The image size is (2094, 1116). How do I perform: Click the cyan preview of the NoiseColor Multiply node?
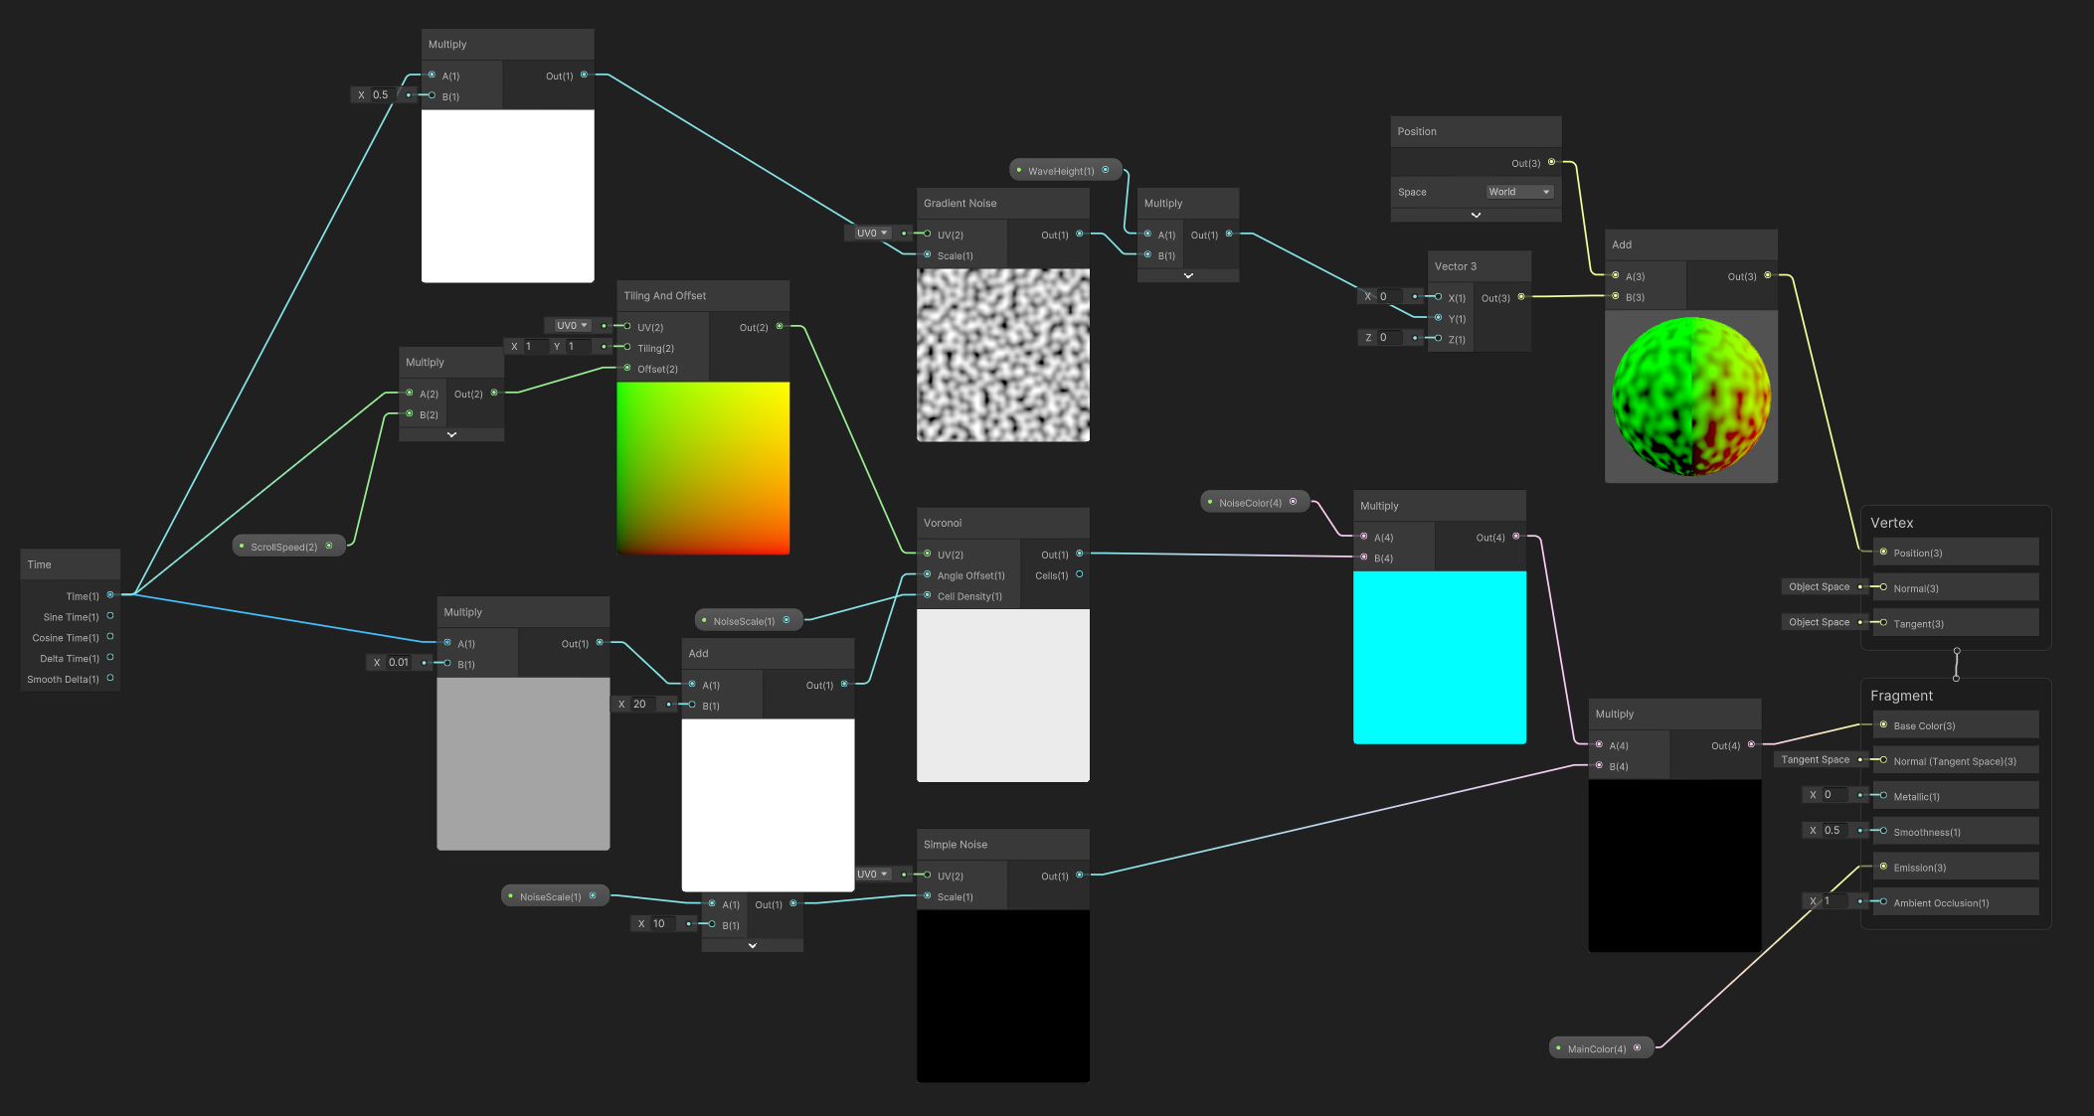click(x=1439, y=657)
